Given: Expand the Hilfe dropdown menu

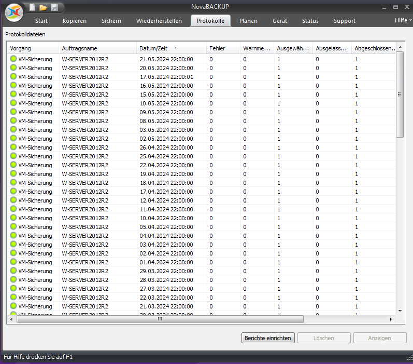Looking at the screenshot, I should pos(403,20).
